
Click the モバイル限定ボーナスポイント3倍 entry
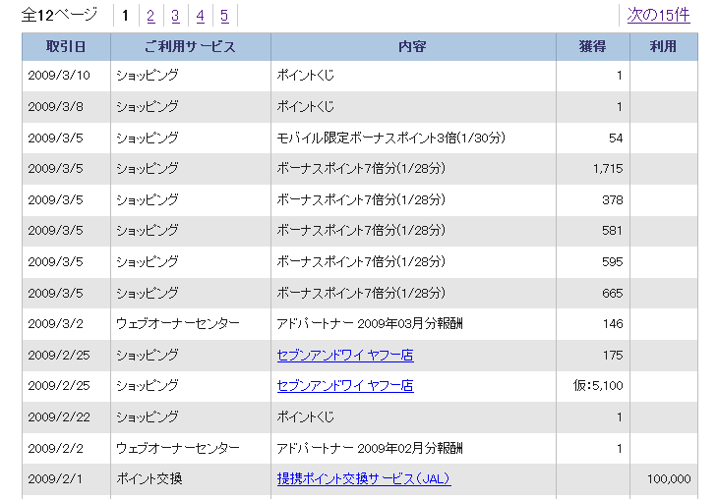click(390, 139)
